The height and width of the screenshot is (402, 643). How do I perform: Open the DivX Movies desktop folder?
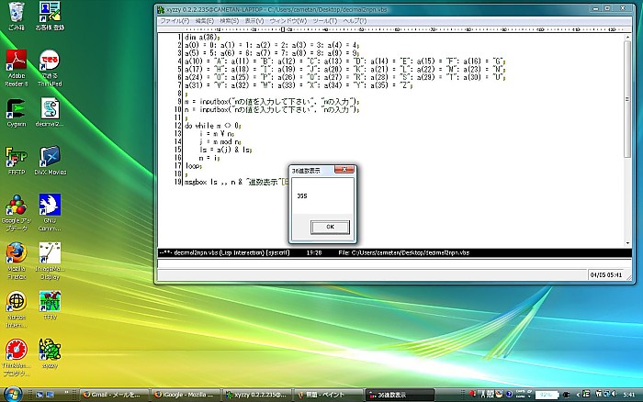click(x=50, y=161)
